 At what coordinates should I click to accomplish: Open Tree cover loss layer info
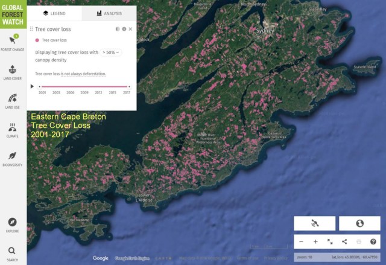point(124,29)
